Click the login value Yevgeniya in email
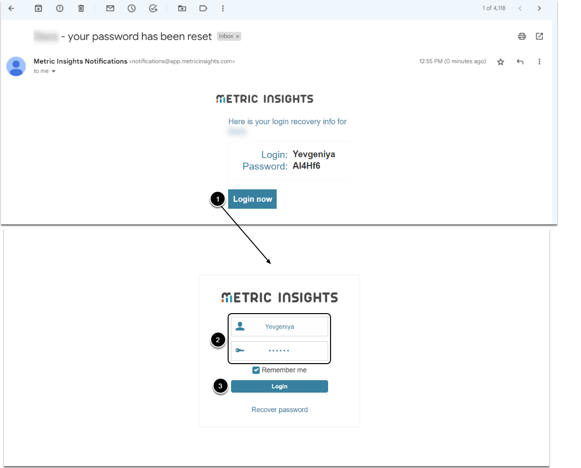 (x=314, y=154)
